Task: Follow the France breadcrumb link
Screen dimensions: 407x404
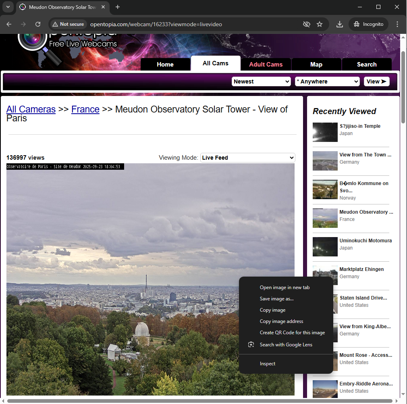Action: (85, 109)
